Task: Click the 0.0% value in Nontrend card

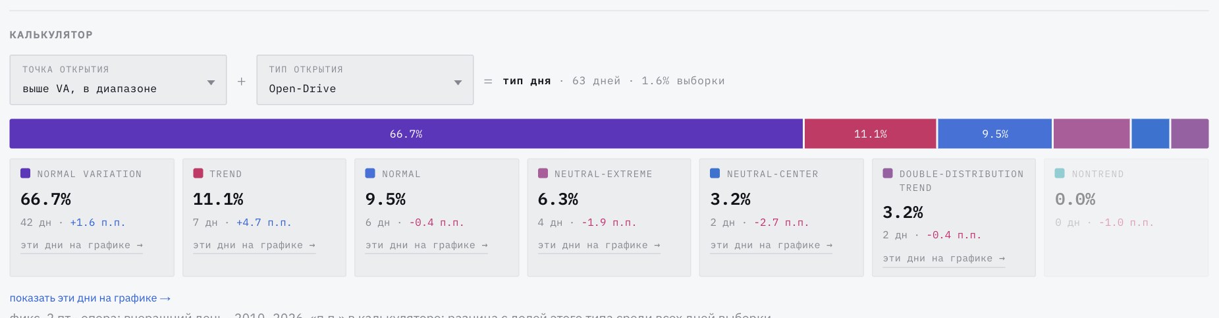Action: [x=1075, y=199]
